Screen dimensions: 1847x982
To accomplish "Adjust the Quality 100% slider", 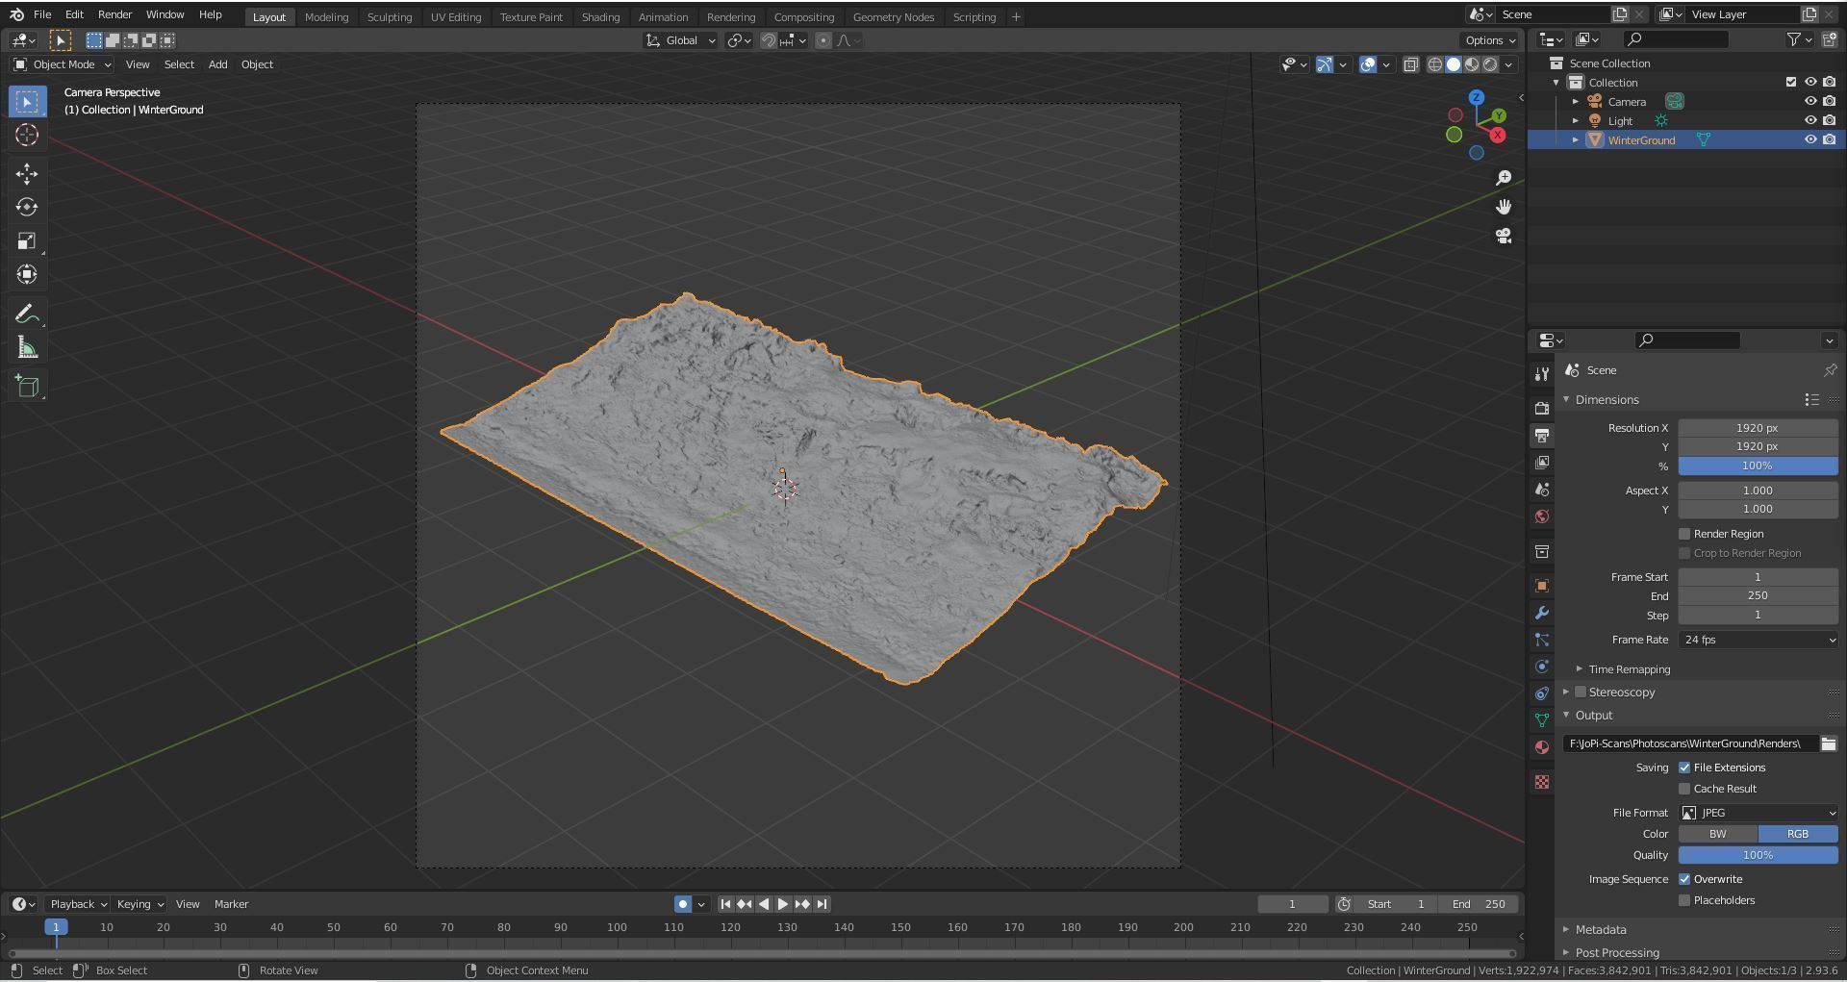I will click(1758, 855).
